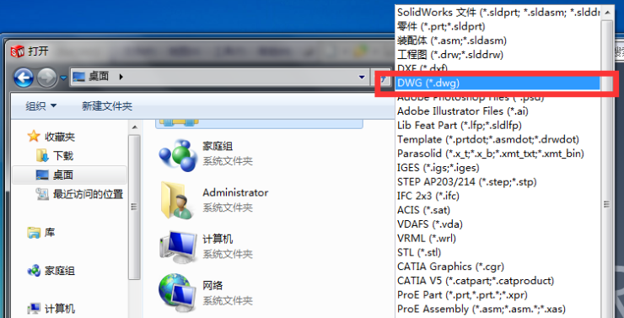
Task: Select 收藏夹 in the navigation pane
Action: click(x=60, y=137)
